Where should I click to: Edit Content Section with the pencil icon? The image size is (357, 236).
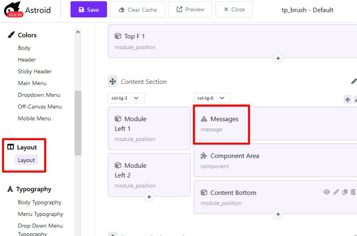[353, 82]
